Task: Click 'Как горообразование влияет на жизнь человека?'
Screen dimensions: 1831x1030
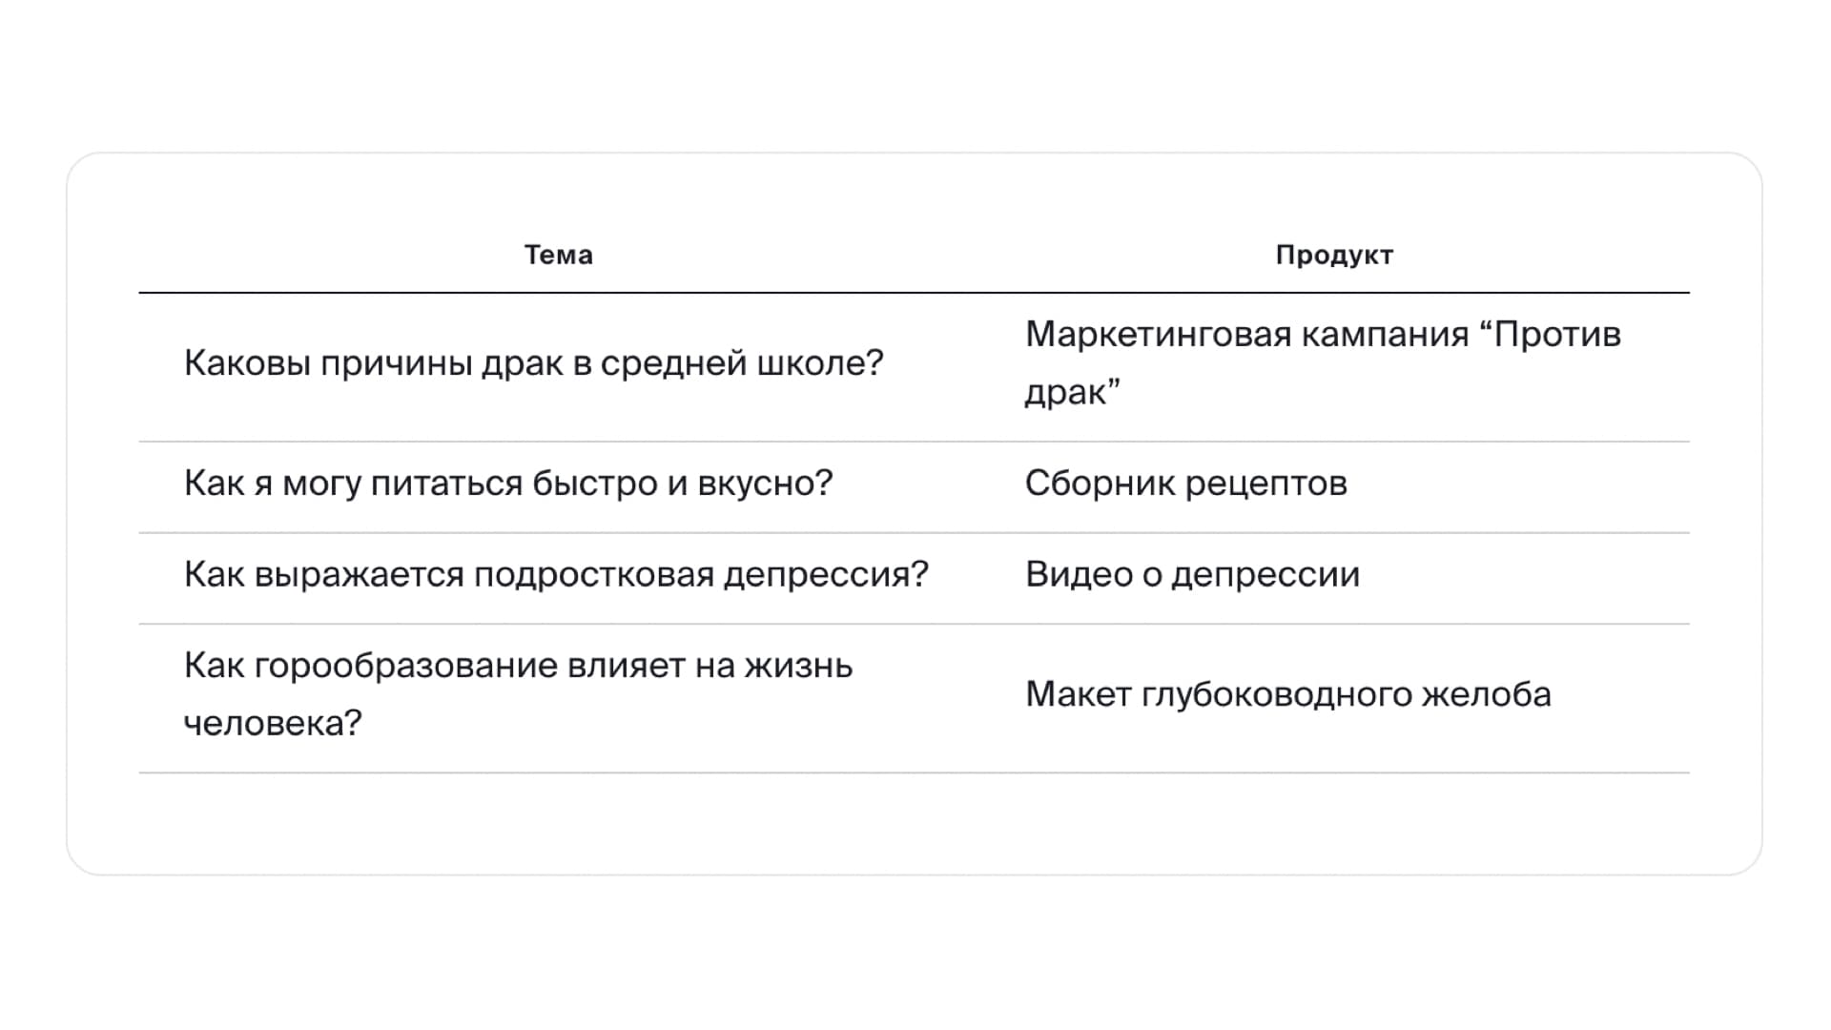Action: 518,694
